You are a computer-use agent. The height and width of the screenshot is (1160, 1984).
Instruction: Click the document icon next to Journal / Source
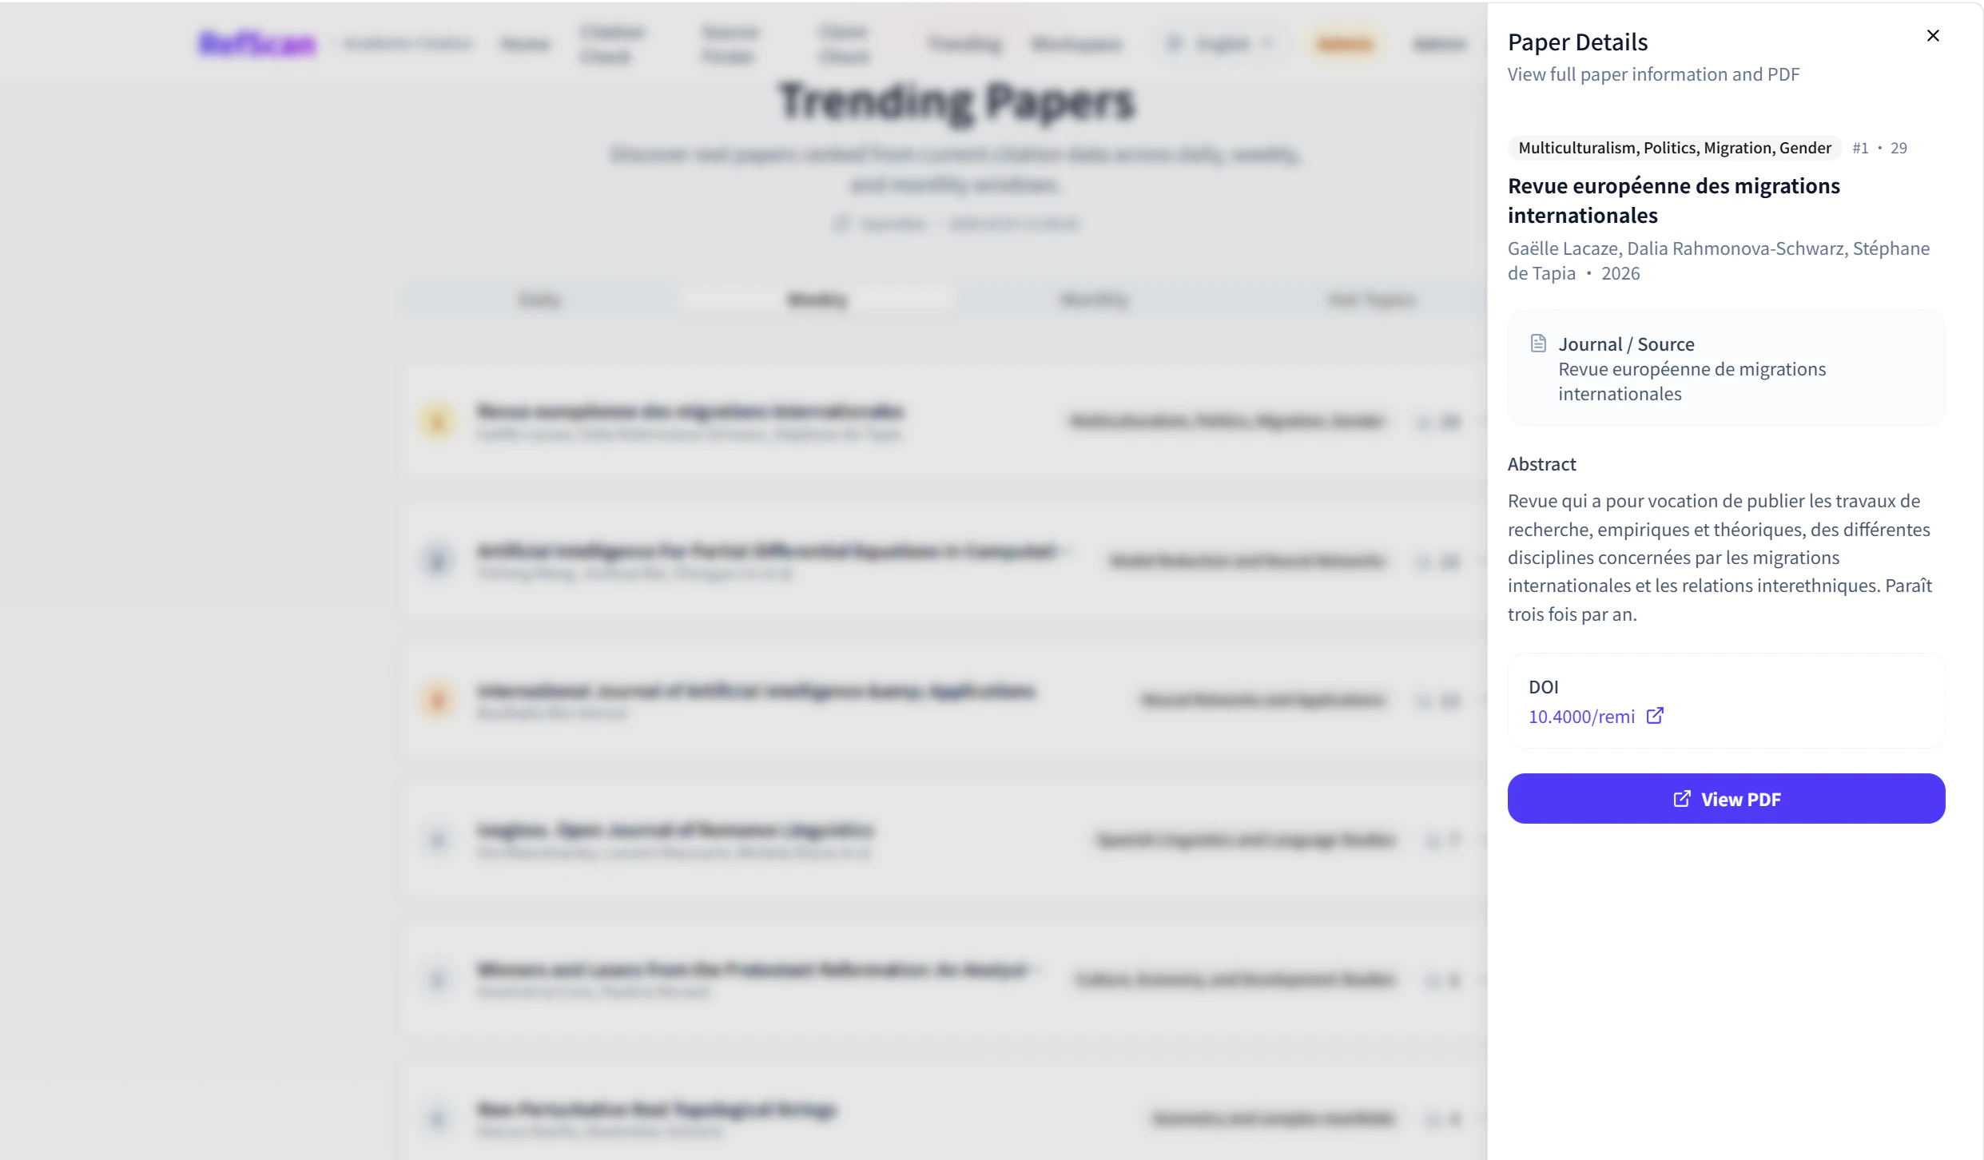[1538, 344]
